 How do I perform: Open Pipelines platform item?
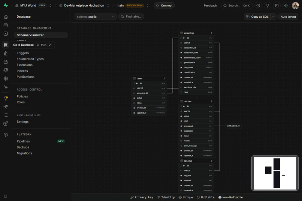[x=23, y=141]
